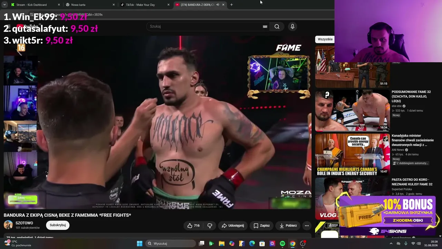
Task: Mute the YouTube tab via speaker icon
Action: coord(218,5)
